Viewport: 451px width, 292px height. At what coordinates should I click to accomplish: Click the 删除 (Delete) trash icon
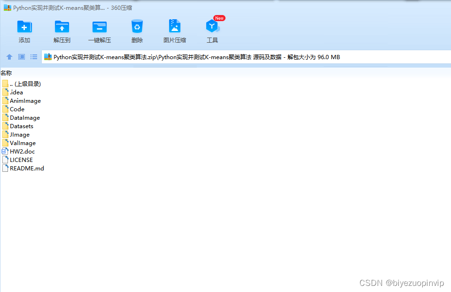point(137,26)
